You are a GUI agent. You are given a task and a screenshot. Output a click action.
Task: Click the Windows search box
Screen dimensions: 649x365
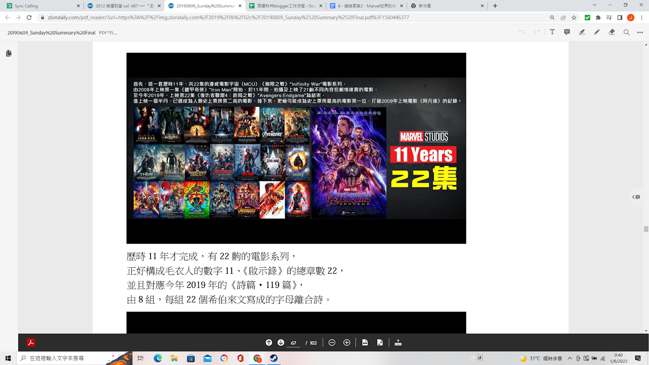74,358
